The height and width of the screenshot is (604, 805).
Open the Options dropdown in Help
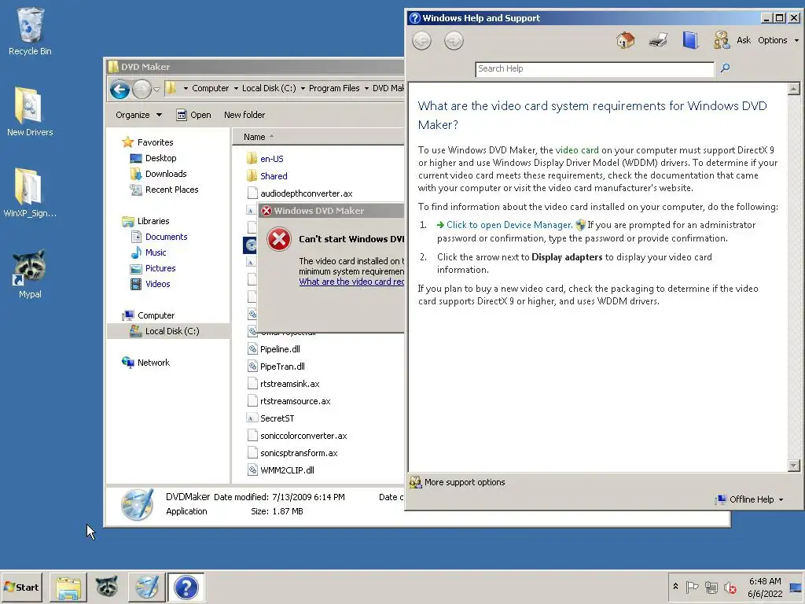tap(778, 40)
